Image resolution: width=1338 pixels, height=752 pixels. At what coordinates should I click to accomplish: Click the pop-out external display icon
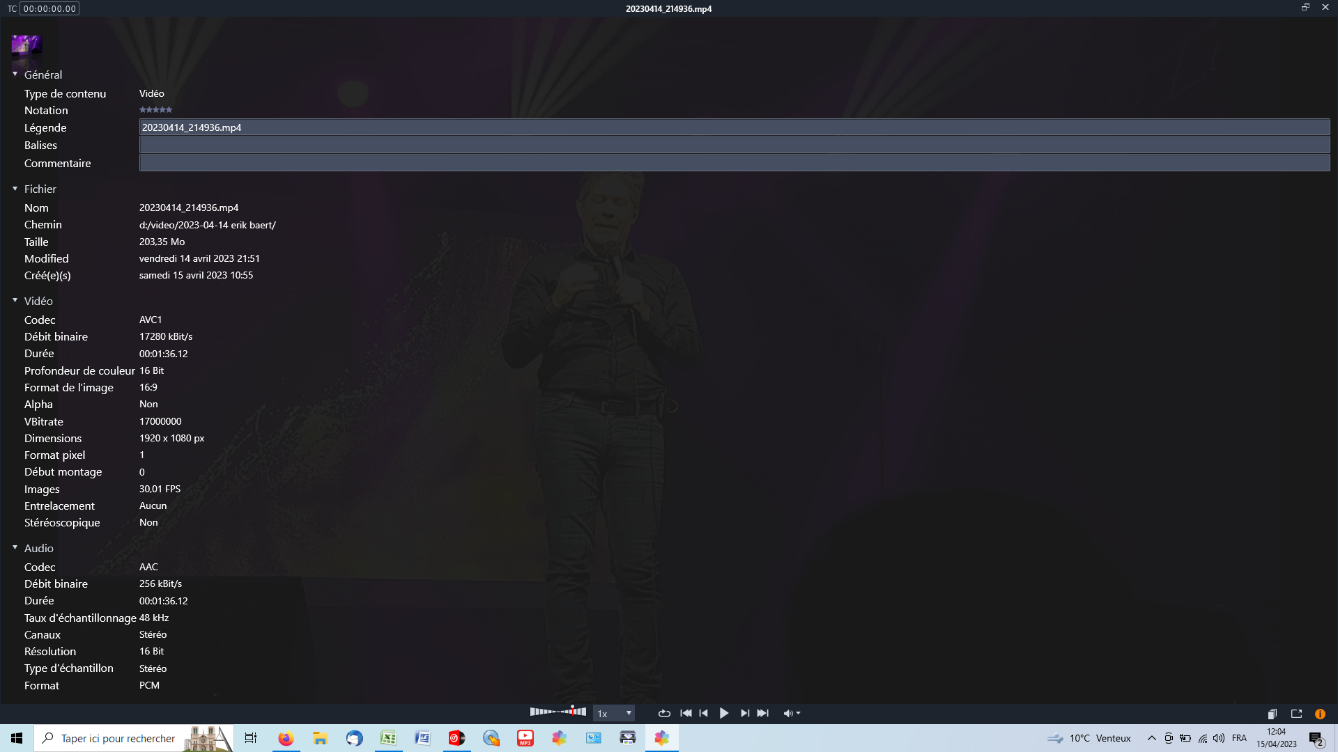click(1296, 714)
